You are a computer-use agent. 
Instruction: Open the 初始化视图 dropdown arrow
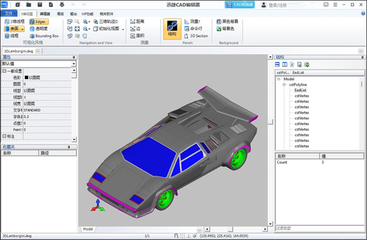(123, 29)
